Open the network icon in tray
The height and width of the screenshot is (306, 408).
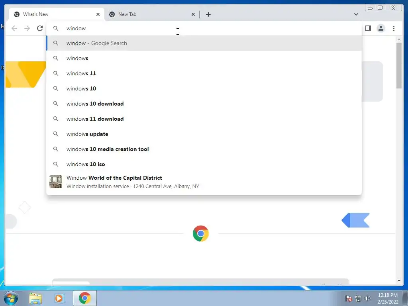tap(358, 298)
